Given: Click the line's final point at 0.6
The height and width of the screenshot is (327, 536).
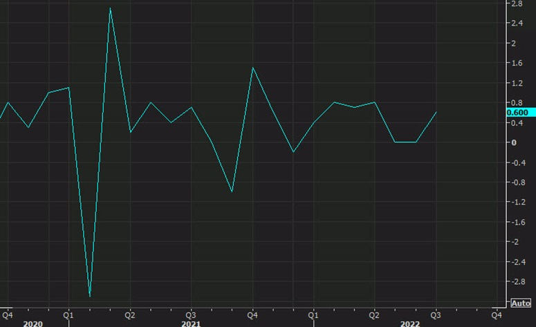Looking at the screenshot, I should coord(436,112).
